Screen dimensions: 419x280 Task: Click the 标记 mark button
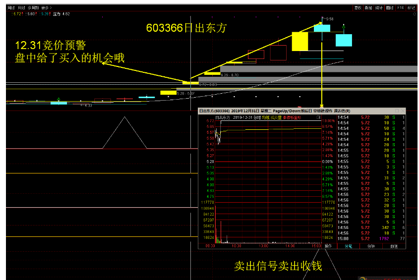412,8
